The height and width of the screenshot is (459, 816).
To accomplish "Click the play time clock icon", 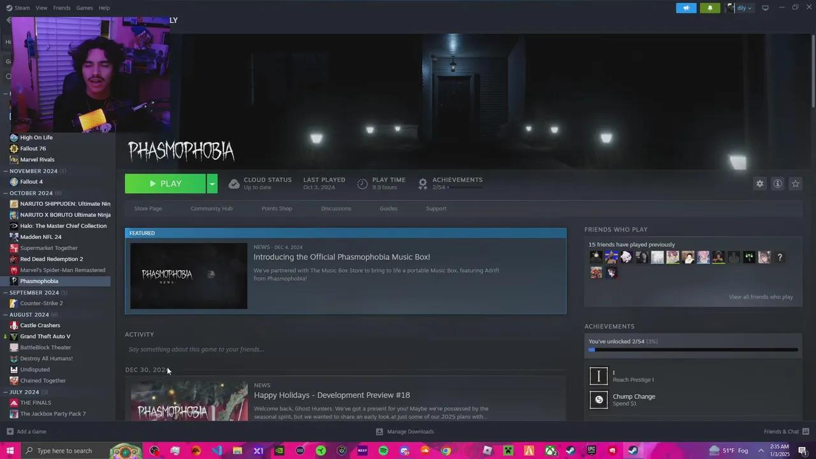I will pyautogui.click(x=362, y=184).
